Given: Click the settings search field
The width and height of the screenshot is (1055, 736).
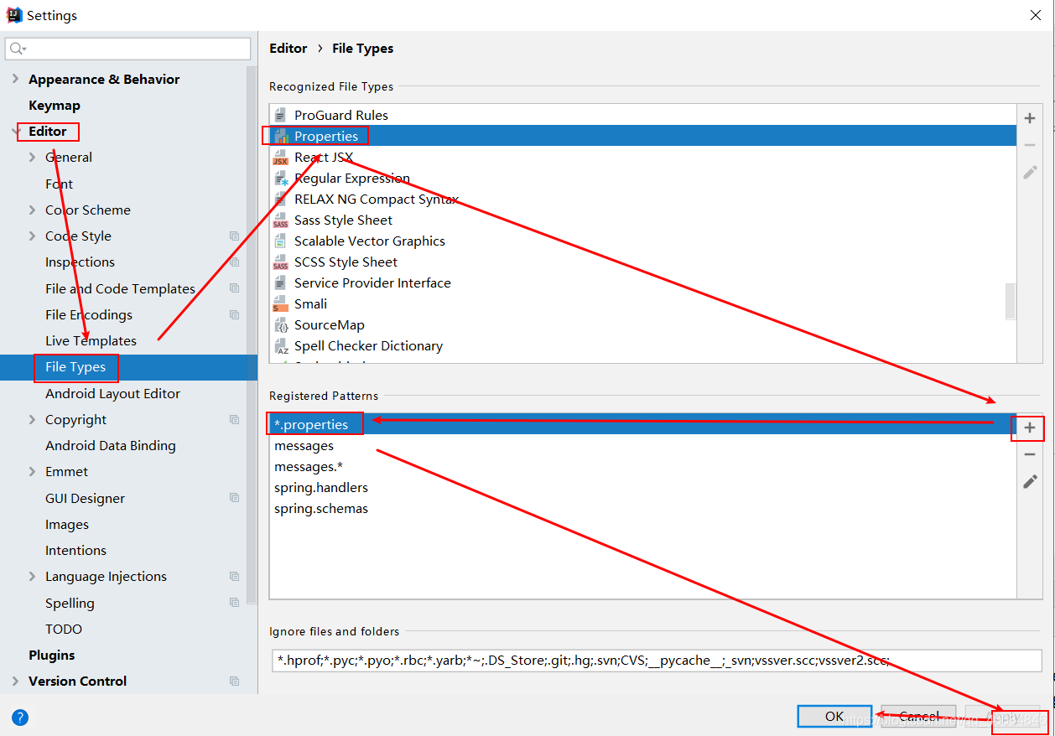Looking at the screenshot, I should click(x=128, y=49).
